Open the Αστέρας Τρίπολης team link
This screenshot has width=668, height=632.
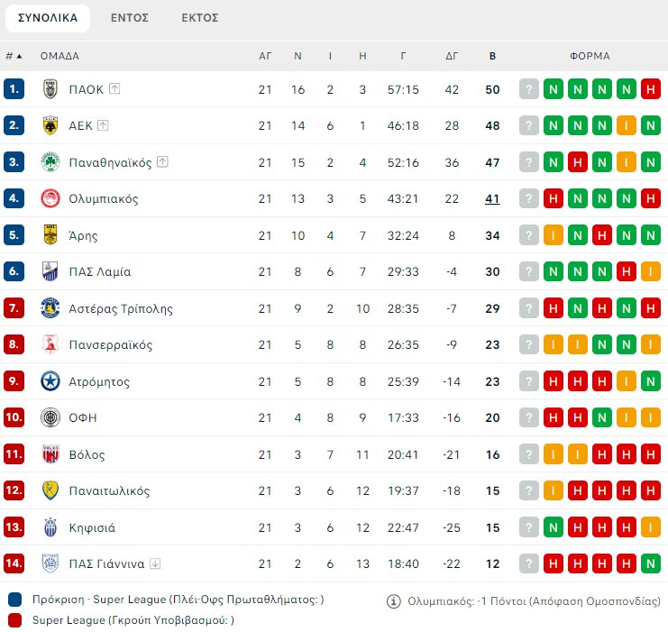click(x=121, y=308)
